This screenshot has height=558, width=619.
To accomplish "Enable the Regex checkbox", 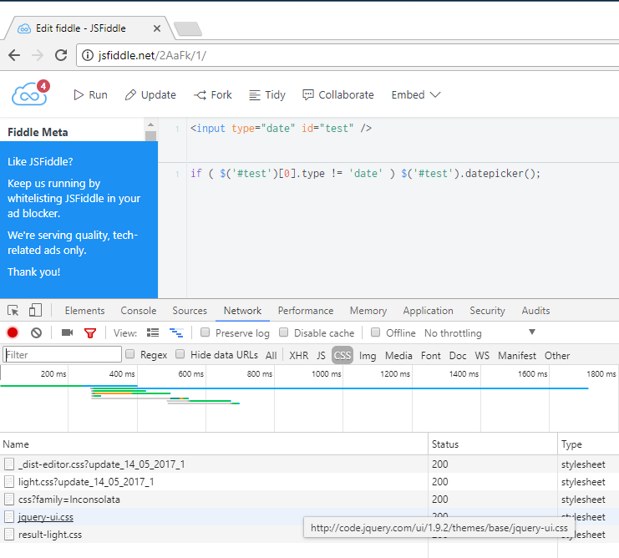I will coord(129,354).
